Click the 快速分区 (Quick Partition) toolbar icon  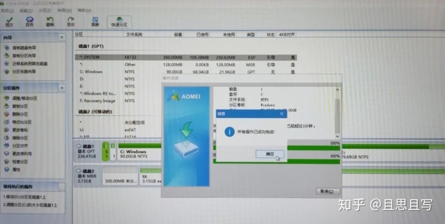point(119,22)
